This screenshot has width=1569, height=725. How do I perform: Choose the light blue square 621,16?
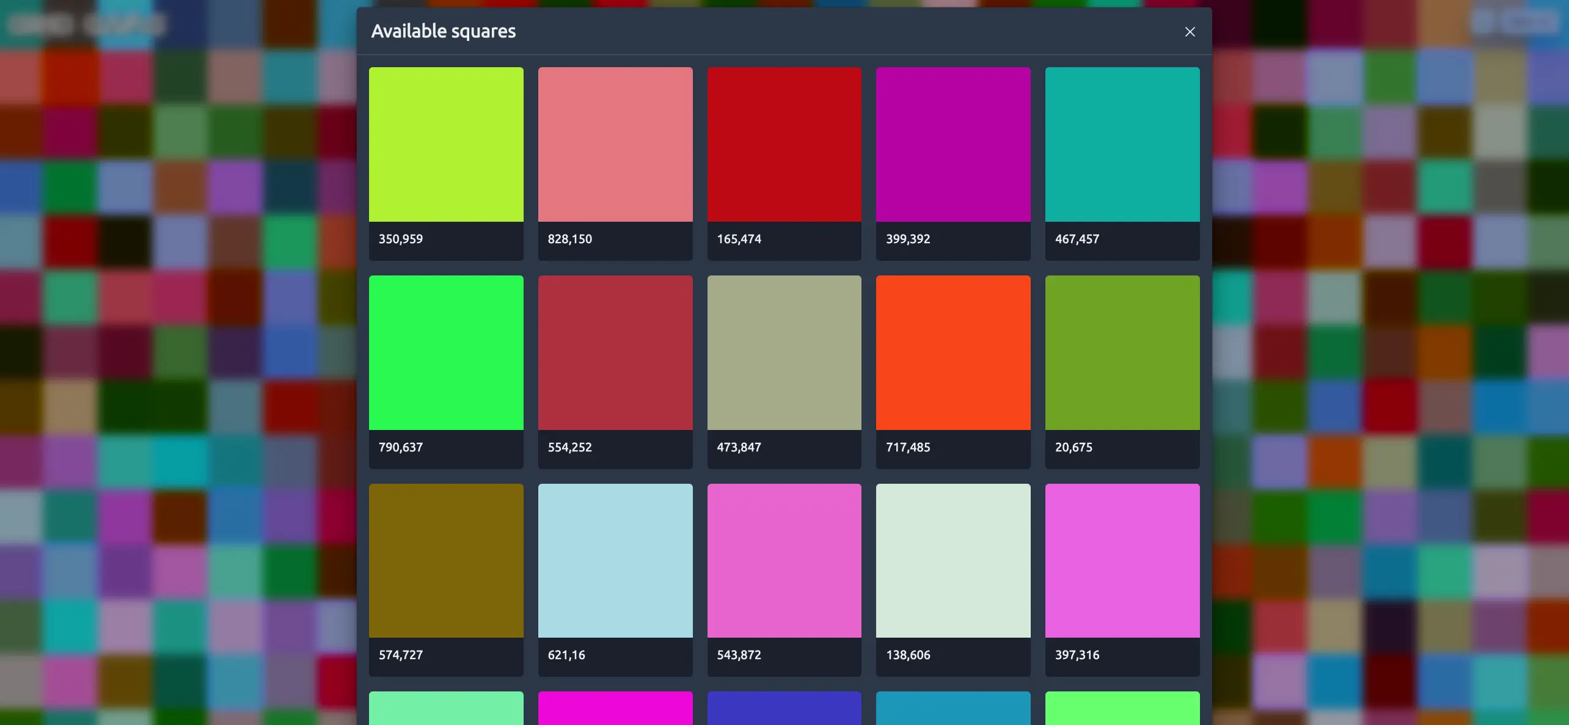coord(615,561)
